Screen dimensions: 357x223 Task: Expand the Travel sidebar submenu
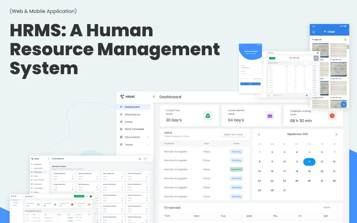tap(148, 145)
